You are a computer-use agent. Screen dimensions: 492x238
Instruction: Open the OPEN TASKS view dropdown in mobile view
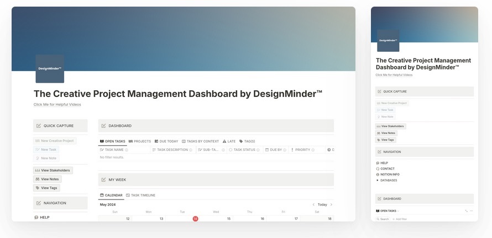(x=388, y=211)
